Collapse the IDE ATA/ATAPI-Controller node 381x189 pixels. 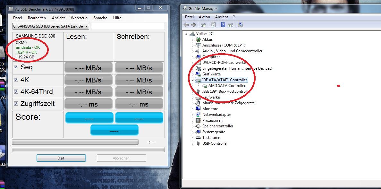pos(192,80)
